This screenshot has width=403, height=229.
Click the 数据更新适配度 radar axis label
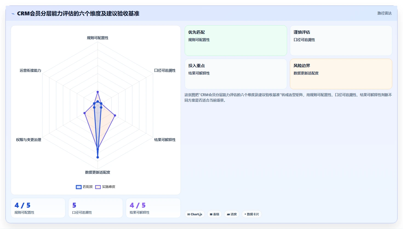[x=98, y=172]
